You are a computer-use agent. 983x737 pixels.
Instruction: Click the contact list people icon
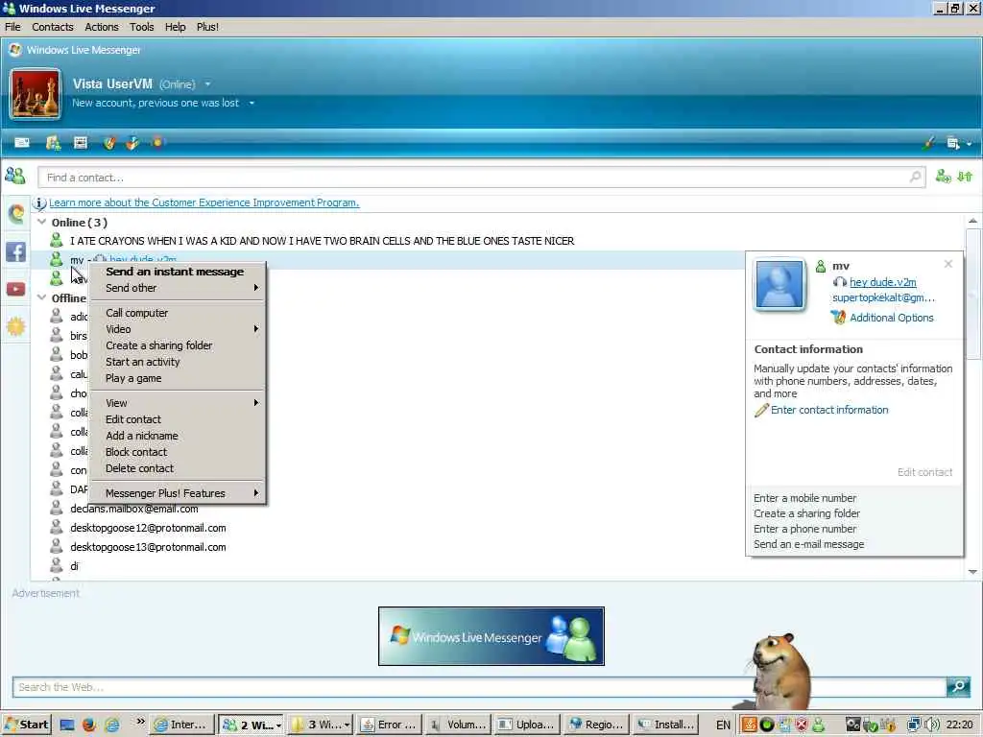(x=15, y=177)
